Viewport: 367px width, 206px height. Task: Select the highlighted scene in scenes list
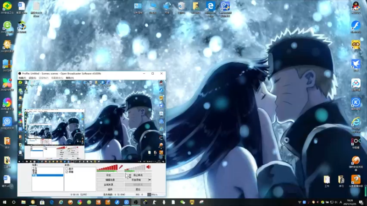(48, 175)
